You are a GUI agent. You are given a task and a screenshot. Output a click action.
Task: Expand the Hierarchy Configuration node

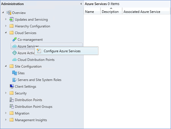tap(6, 26)
